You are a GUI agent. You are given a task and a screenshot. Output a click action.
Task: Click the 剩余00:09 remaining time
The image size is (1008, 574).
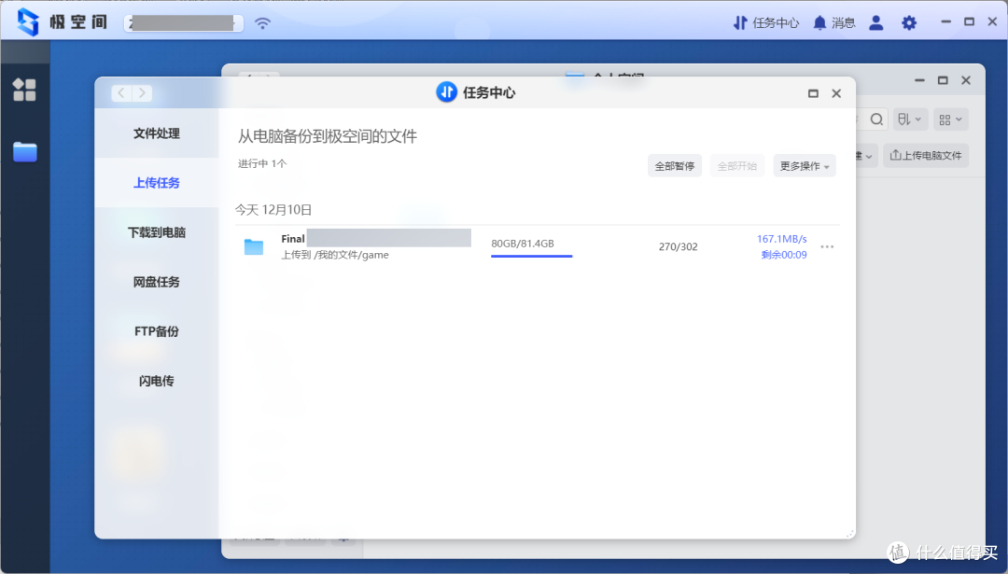784,255
